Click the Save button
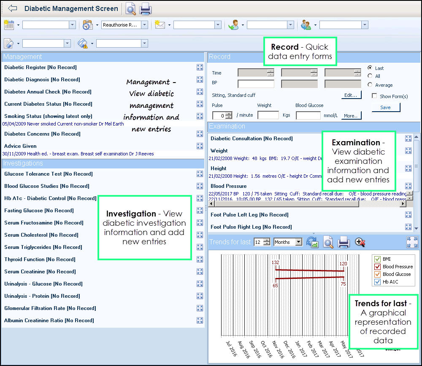The image size is (422, 366). click(385, 107)
